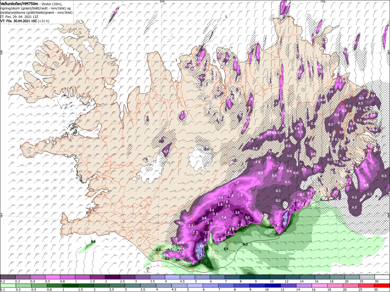Pick red swatch after 30 in lower legend
Viewport: 390px width, 292px height.
382,286
